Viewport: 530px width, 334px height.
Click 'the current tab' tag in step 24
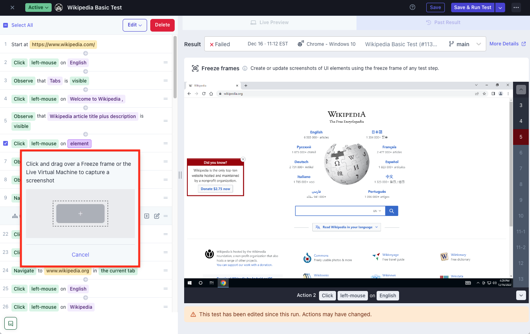coord(118,271)
